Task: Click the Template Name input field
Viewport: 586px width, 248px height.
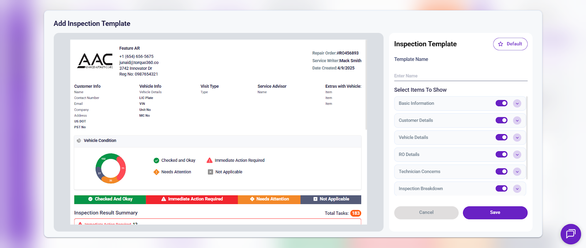Action: pyautogui.click(x=460, y=76)
